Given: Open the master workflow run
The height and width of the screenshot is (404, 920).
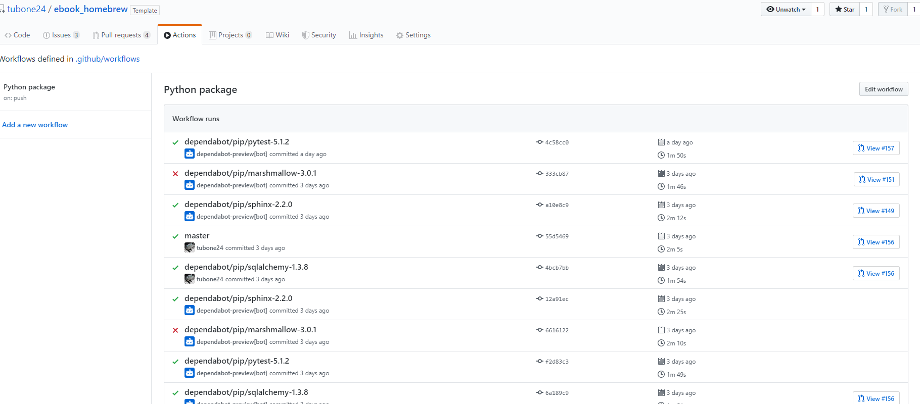Looking at the screenshot, I should [x=197, y=236].
